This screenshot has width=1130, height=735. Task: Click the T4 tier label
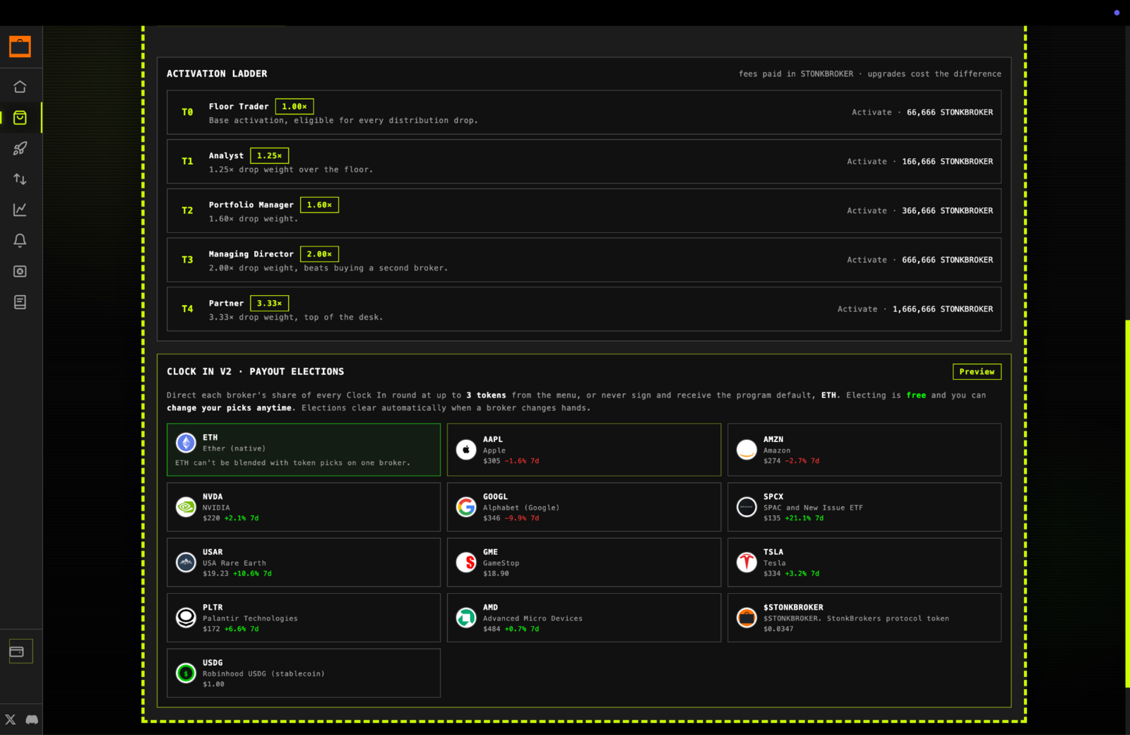187,309
